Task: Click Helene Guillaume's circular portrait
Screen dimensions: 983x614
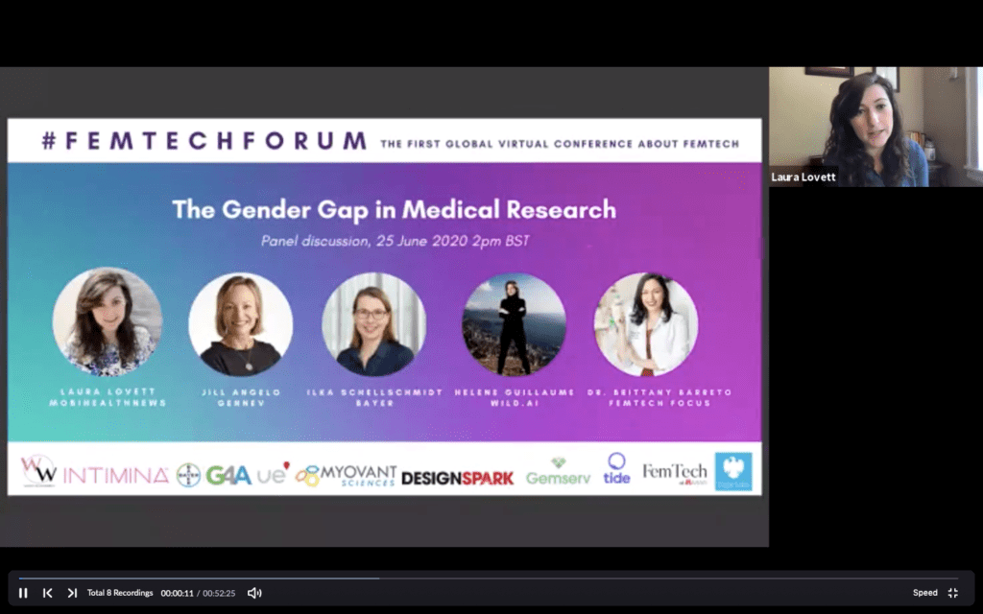Action: [x=515, y=324]
